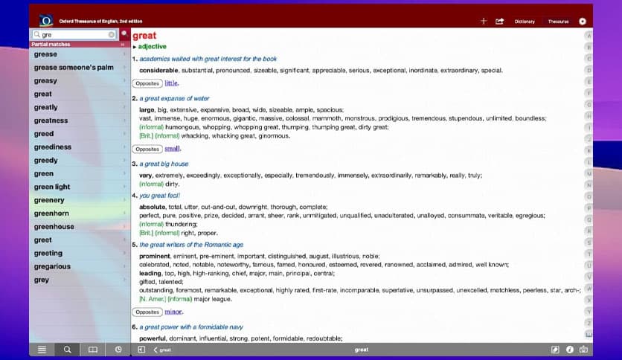Select 'greedy' in the word list
Image resolution: width=622 pixels, height=360 pixels.
tap(80, 160)
